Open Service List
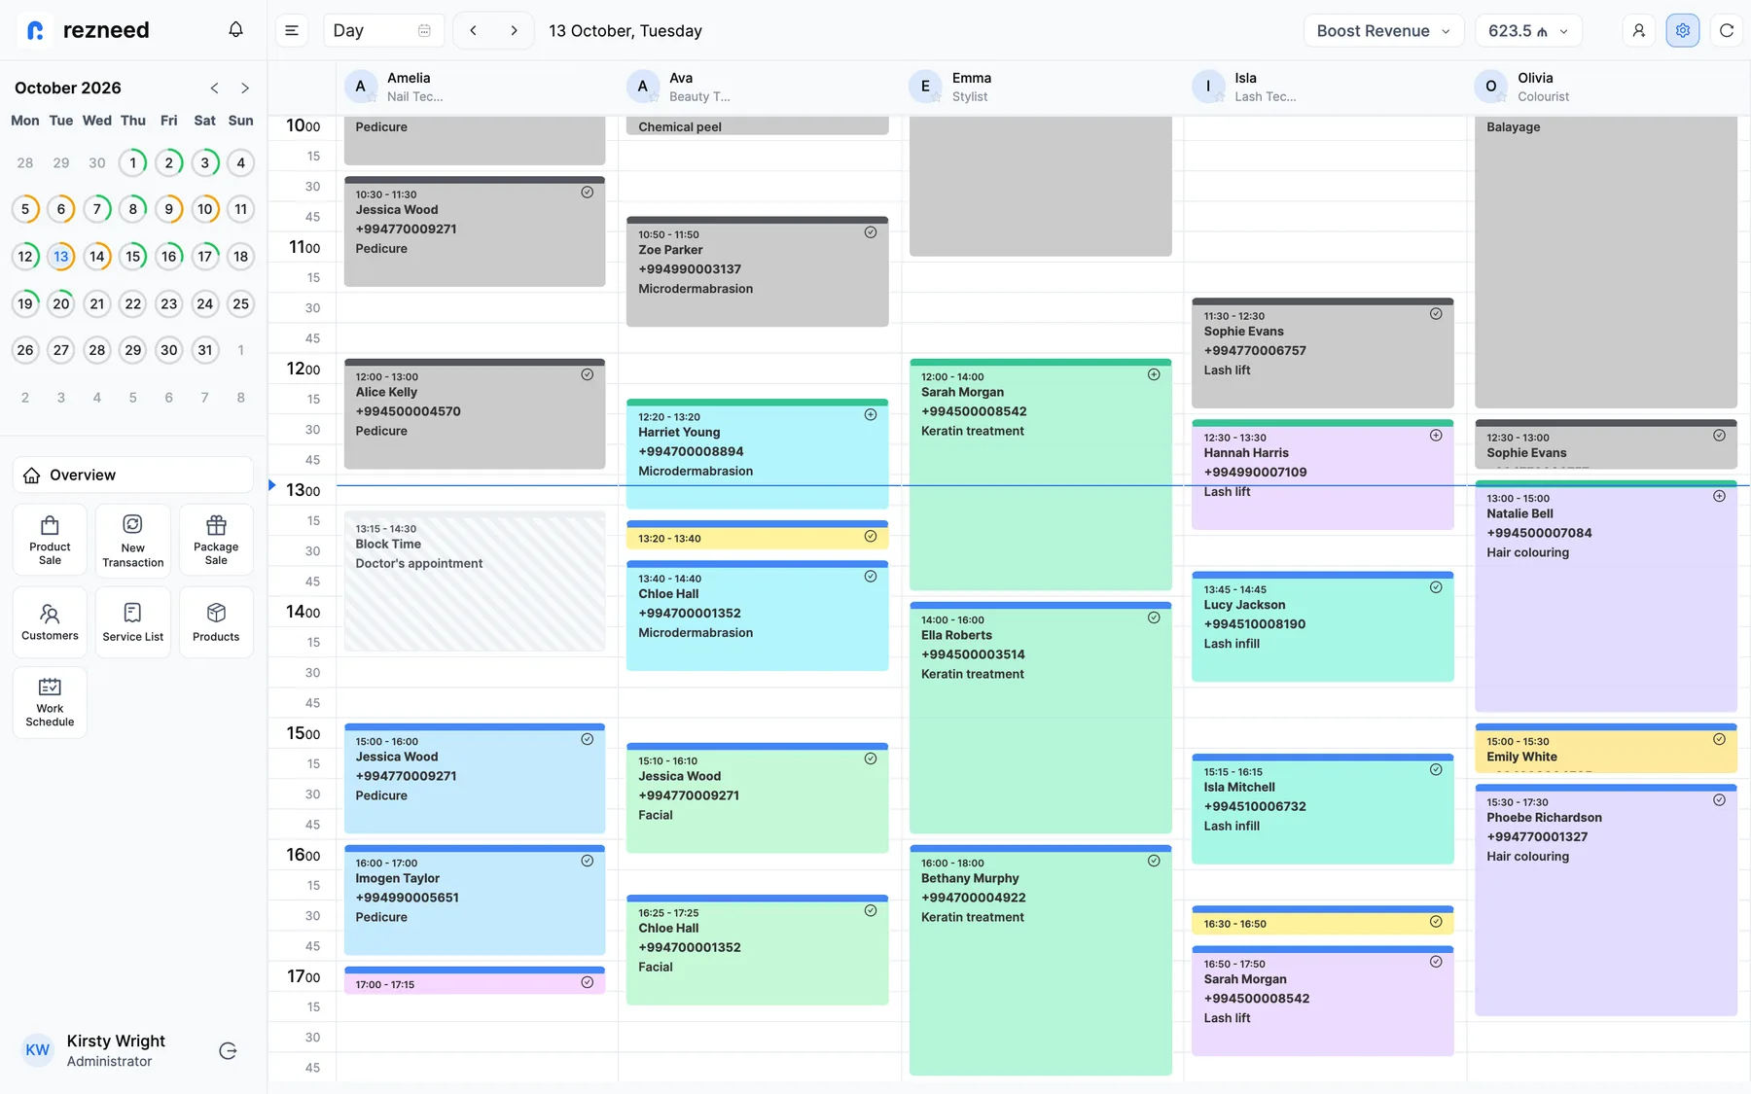 pos(133,622)
